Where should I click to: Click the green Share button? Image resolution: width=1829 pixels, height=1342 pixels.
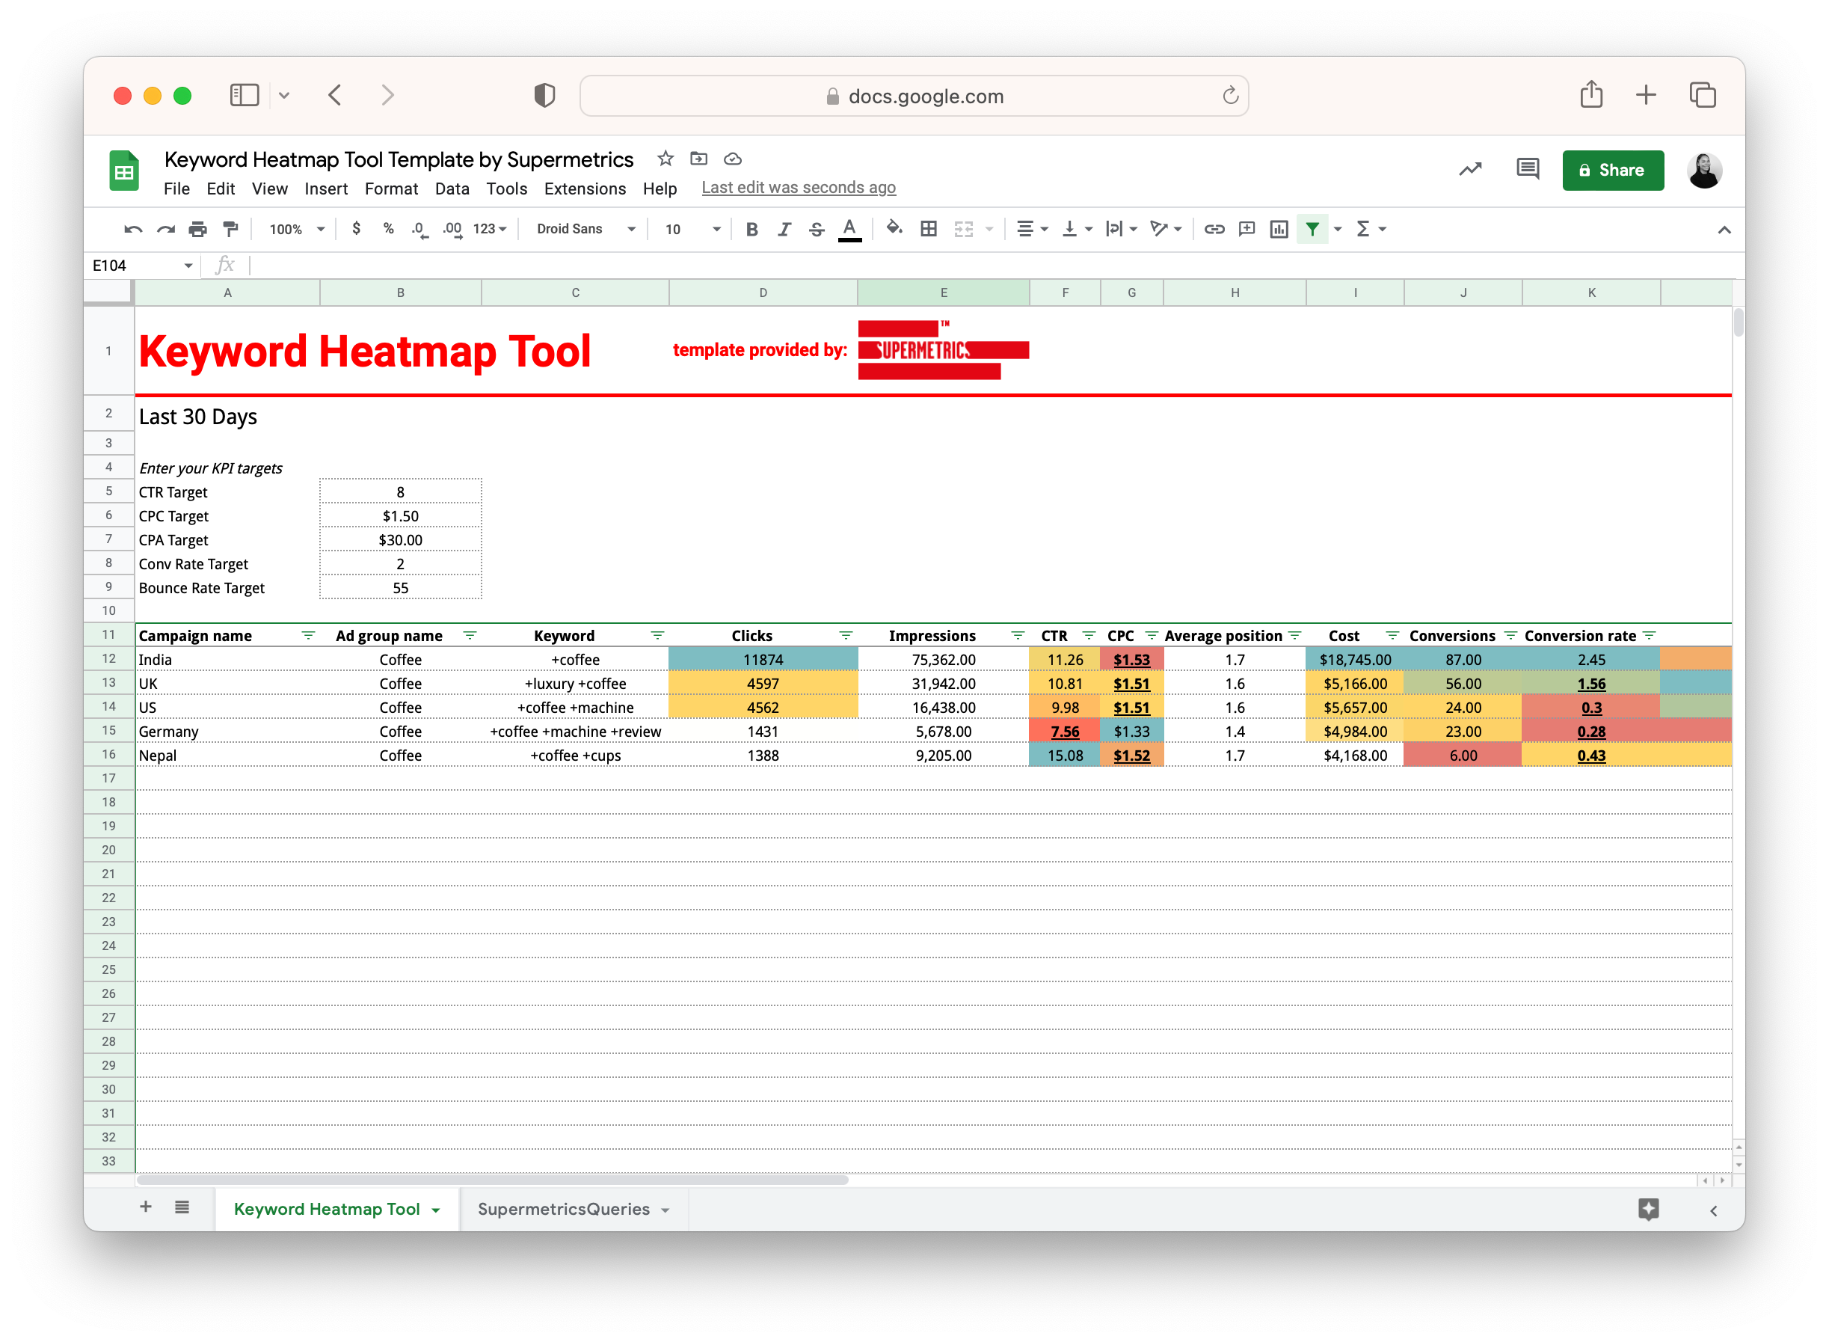coord(1612,170)
